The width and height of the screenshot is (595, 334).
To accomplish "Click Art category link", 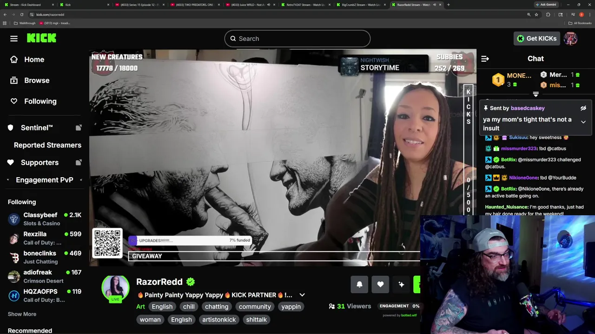I will (x=140, y=307).
